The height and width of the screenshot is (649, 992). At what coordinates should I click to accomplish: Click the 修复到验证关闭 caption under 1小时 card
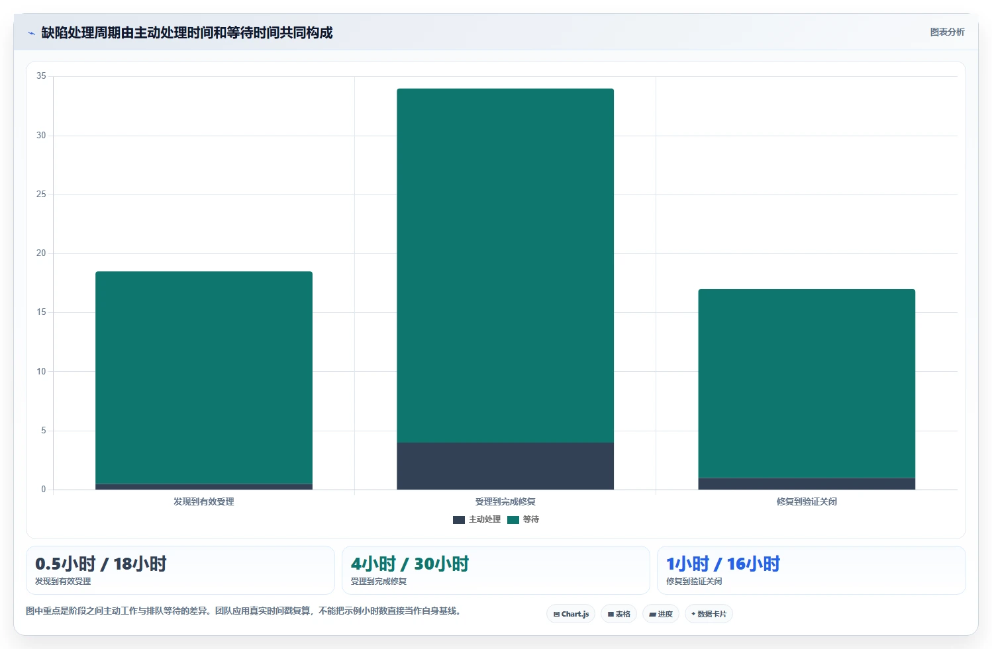point(694,582)
